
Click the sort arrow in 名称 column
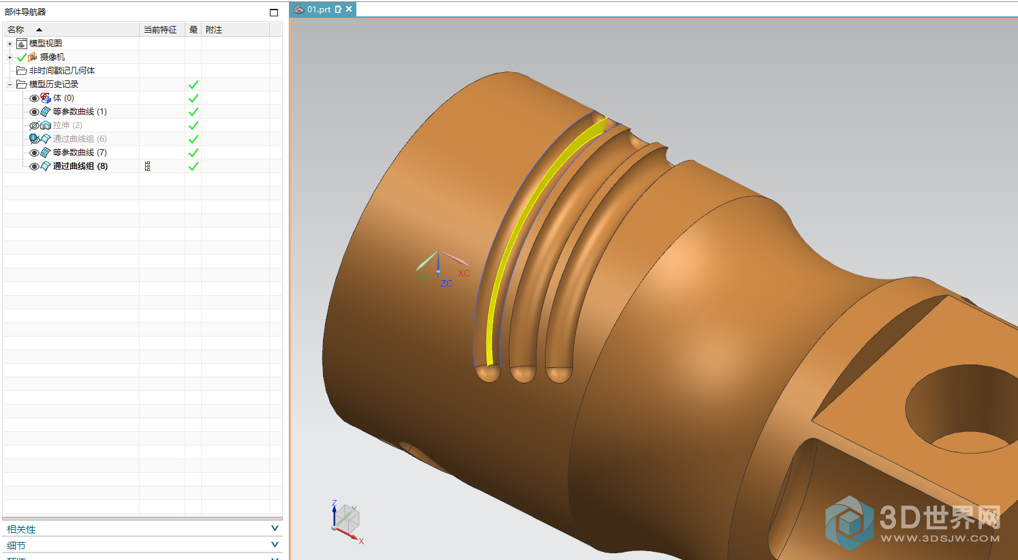click(39, 30)
